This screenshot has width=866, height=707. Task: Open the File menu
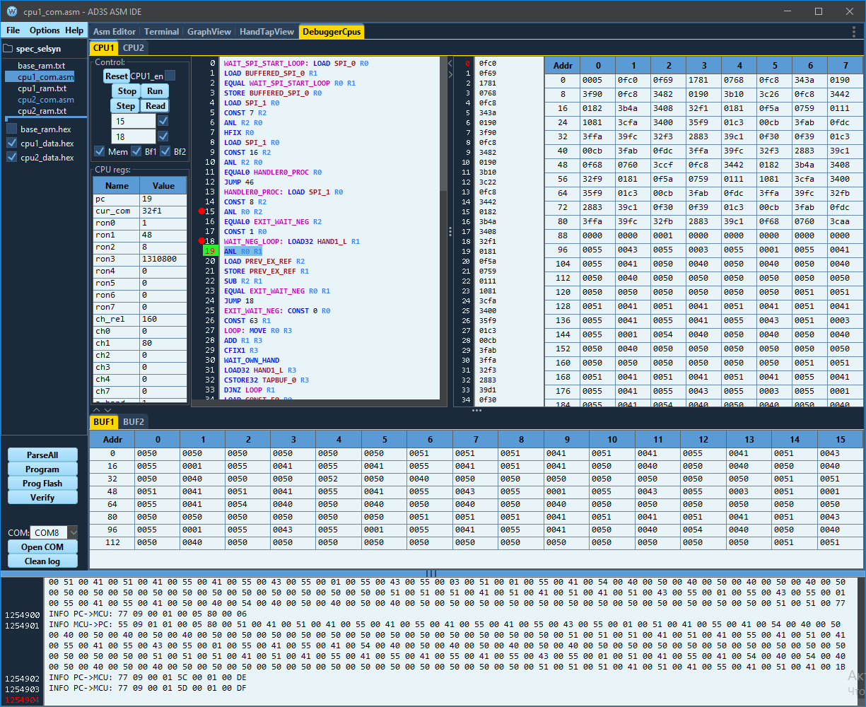13,30
